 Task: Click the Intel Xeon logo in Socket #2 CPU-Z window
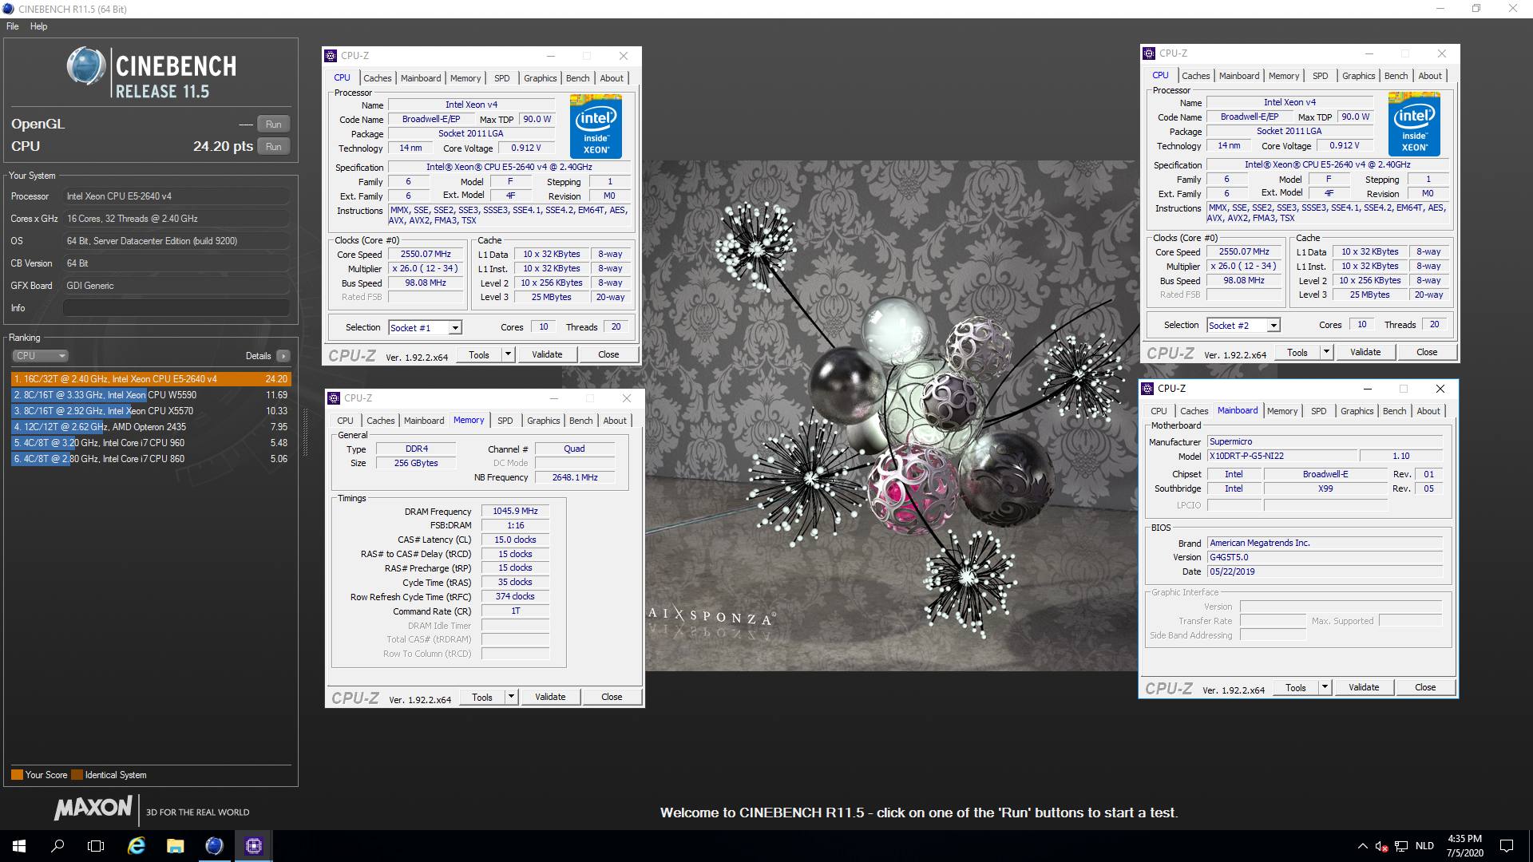point(1414,124)
